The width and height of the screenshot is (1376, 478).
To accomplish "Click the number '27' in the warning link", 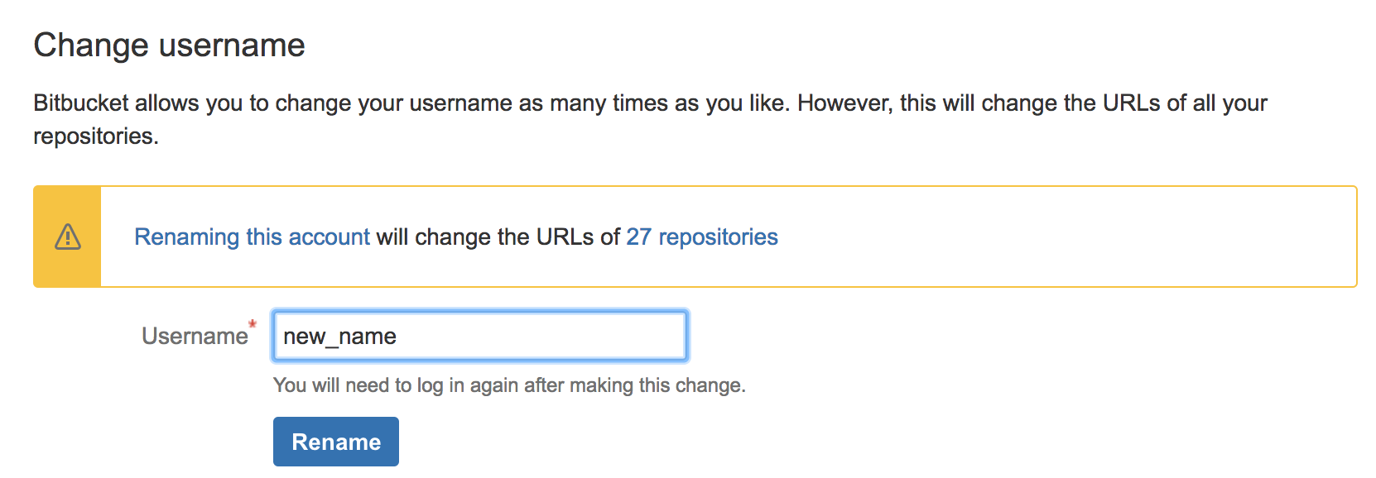I will pos(637,237).
